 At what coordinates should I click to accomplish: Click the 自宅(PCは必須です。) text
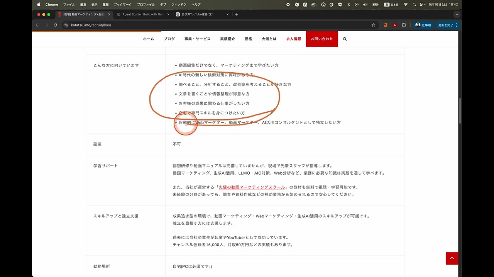tap(192, 266)
